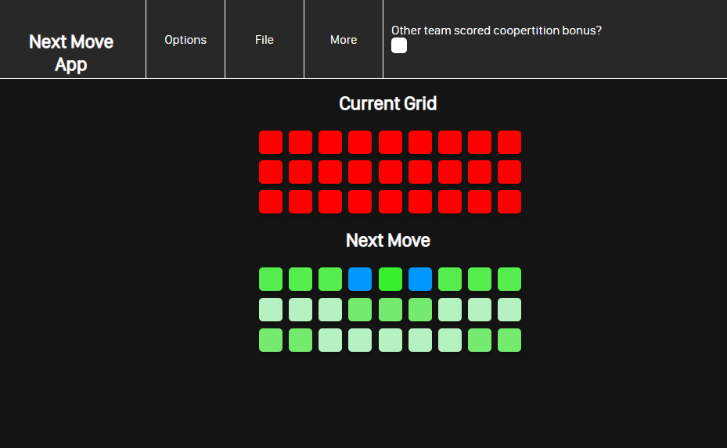Screen dimensions: 727x448
Task: Click first red cell in Current Grid middle row
Action: (271, 172)
